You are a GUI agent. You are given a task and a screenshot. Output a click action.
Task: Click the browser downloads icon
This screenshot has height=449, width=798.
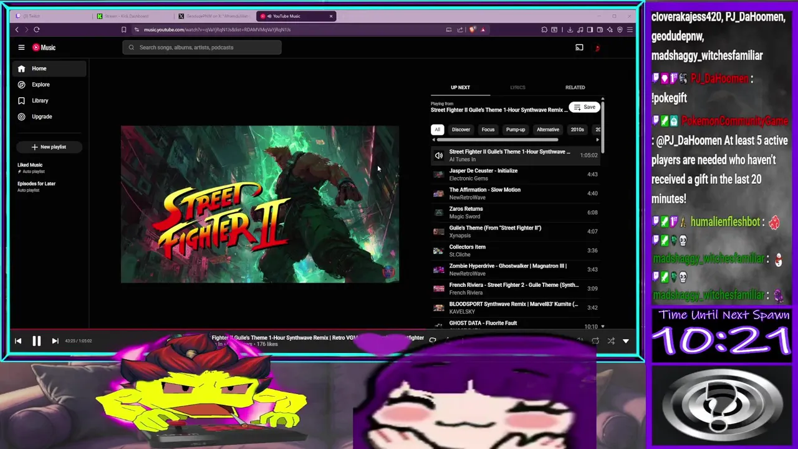coord(570,29)
